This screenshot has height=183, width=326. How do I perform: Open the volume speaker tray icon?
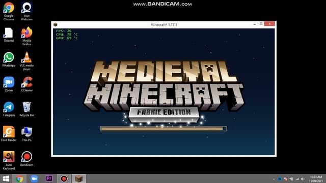tap(303, 179)
